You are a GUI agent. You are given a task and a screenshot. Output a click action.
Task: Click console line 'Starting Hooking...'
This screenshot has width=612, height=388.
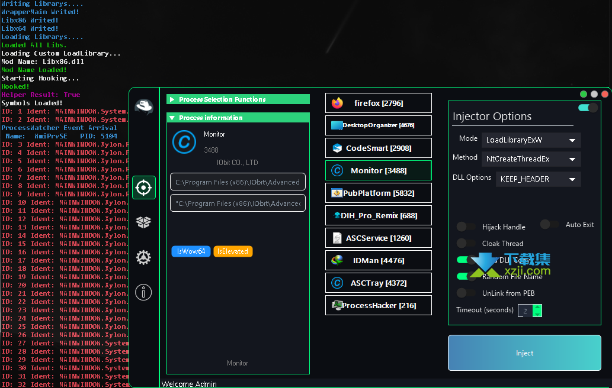pos(40,78)
